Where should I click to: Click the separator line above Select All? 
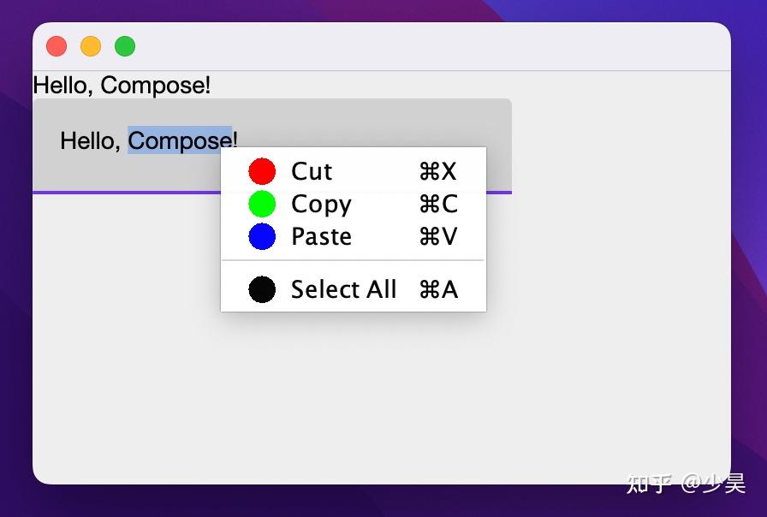[353, 259]
